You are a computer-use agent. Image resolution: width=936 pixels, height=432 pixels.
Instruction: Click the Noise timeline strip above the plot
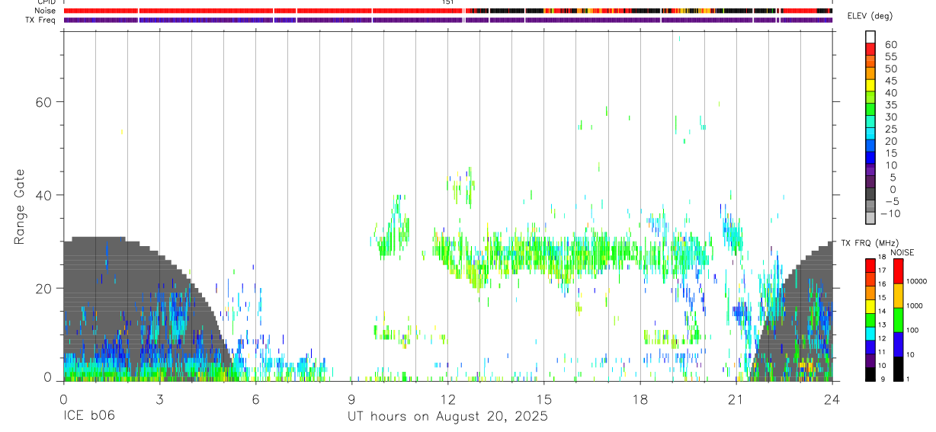click(447, 11)
